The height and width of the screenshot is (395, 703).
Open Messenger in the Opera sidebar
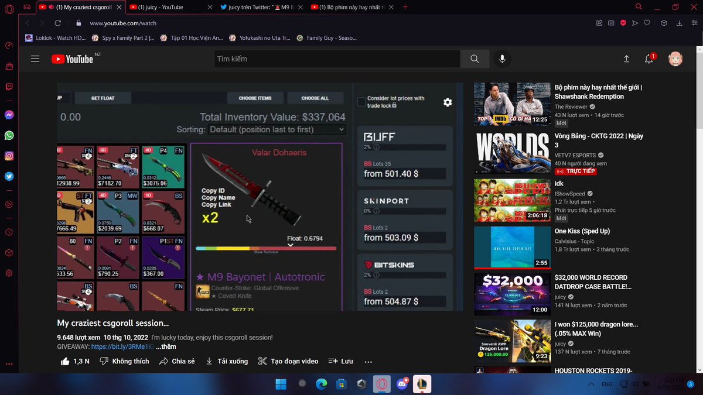pos(9,115)
